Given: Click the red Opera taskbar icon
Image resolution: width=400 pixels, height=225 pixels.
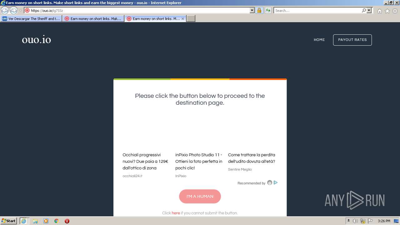Looking at the screenshot, I should click(x=67, y=221).
